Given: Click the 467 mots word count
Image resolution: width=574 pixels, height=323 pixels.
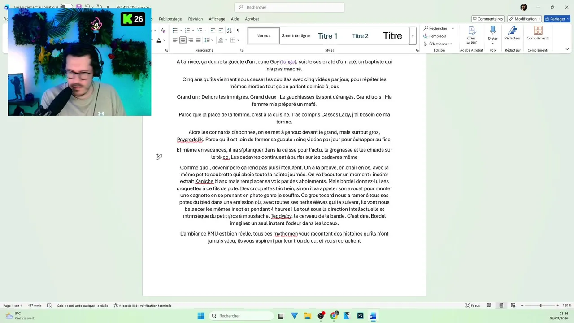Looking at the screenshot, I should pos(35,306).
